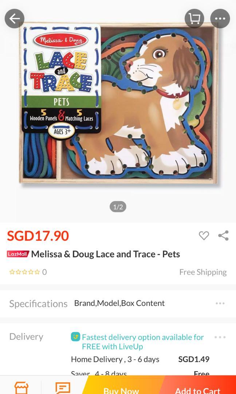236x394 pixels.
Task: Tap the share icon
Action: coord(223,236)
